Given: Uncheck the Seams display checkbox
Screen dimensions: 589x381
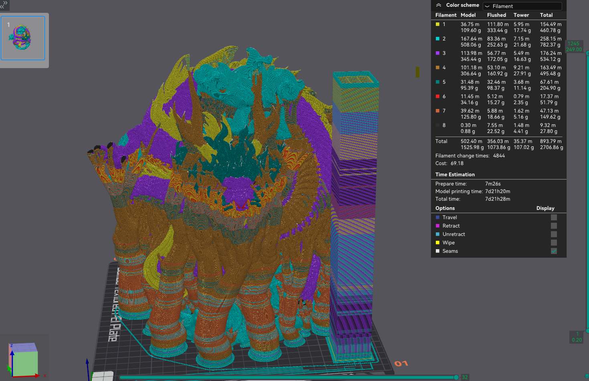Looking at the screenshot, I should [x=554, y=251].
